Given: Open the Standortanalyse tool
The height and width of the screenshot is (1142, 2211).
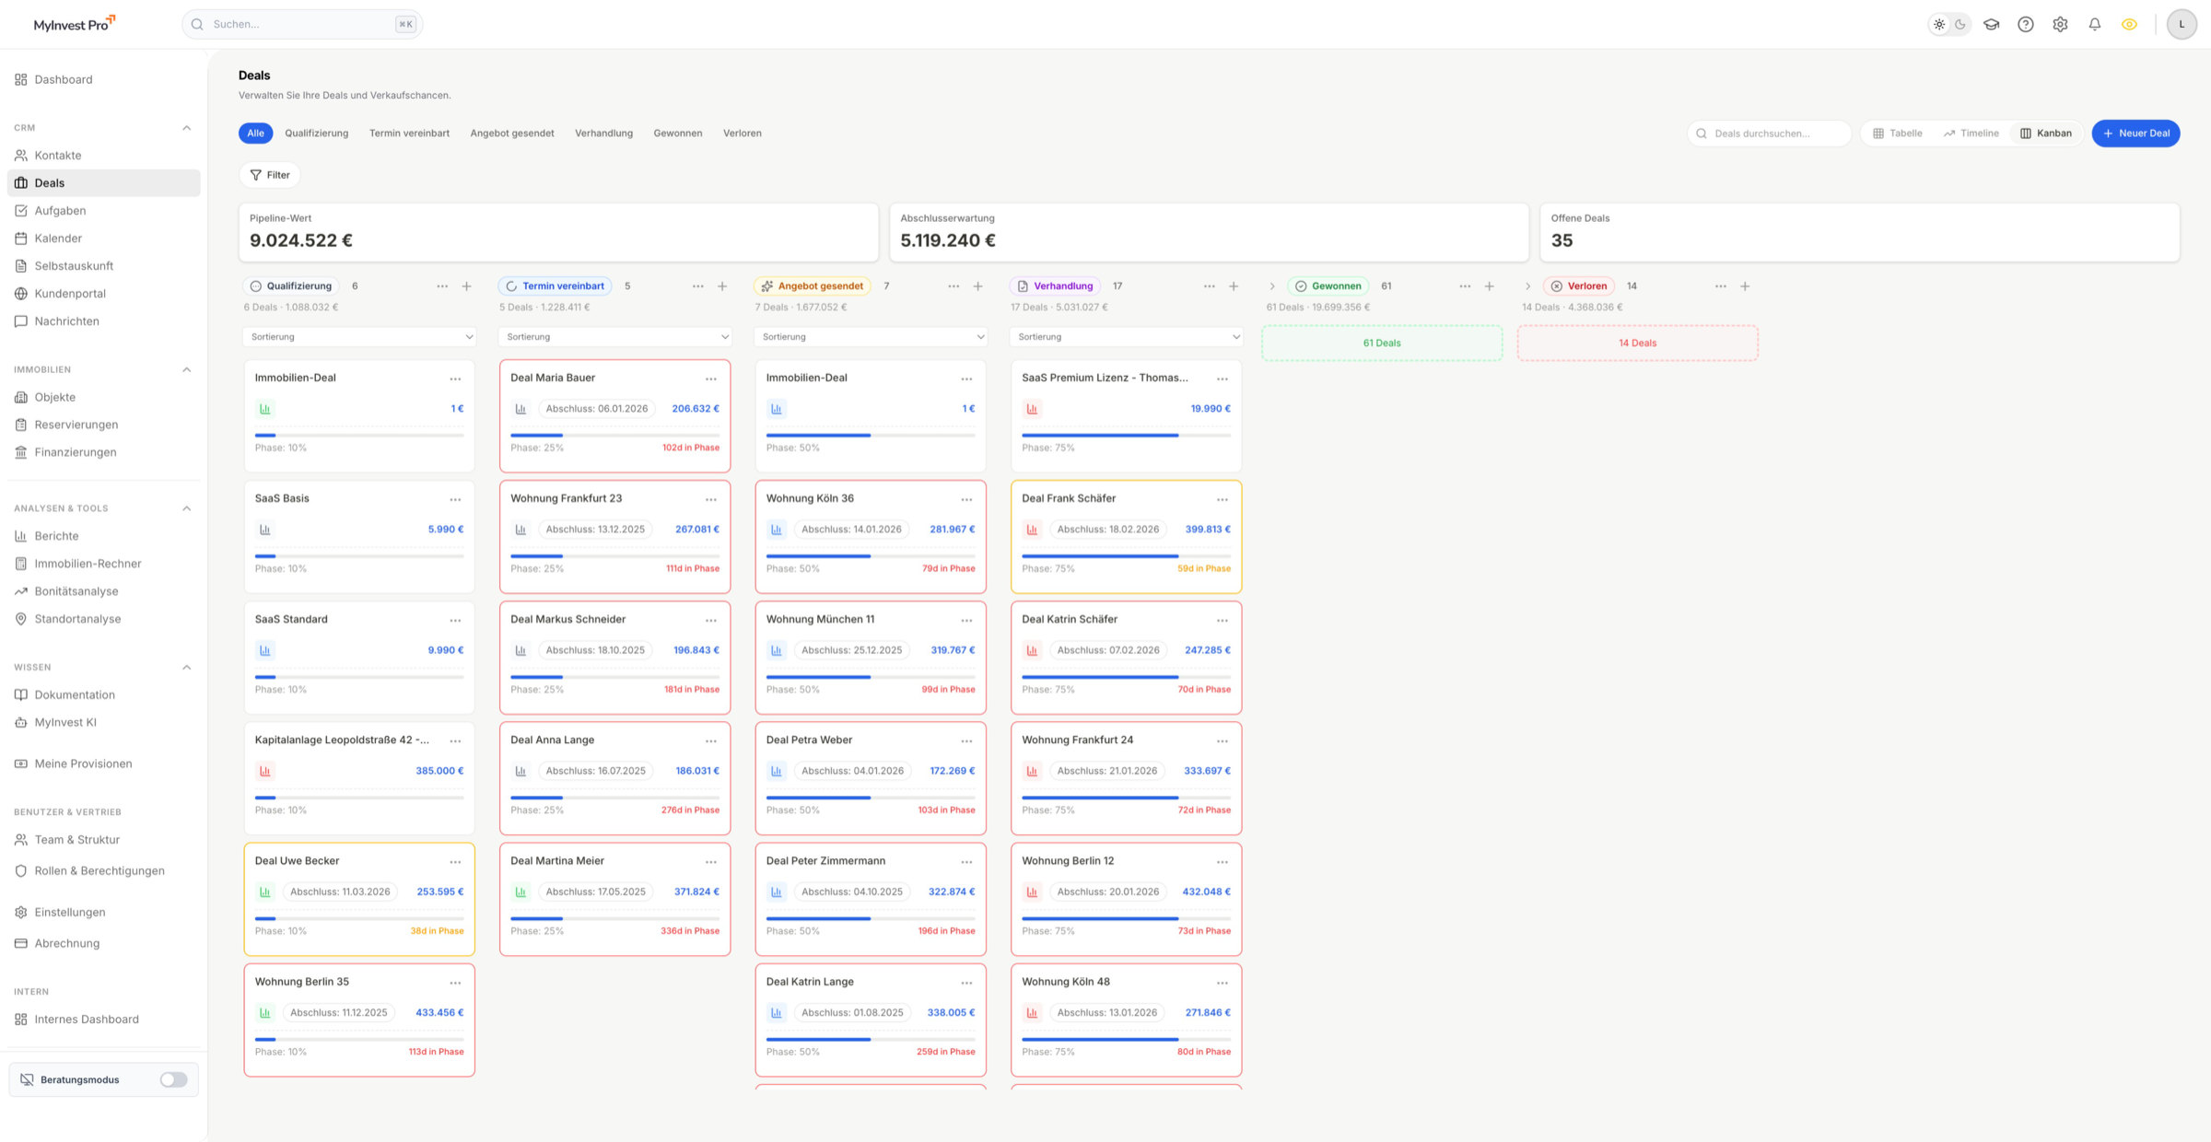Looking at the screenshot, I should (x=77, y=618).
